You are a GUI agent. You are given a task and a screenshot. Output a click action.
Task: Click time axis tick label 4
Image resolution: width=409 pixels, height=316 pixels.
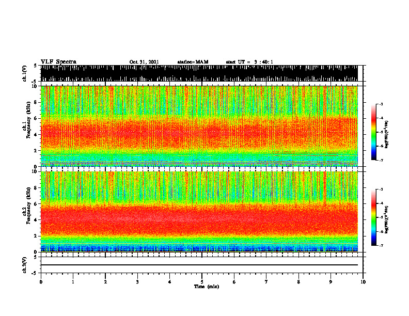(x=170, y=282)
